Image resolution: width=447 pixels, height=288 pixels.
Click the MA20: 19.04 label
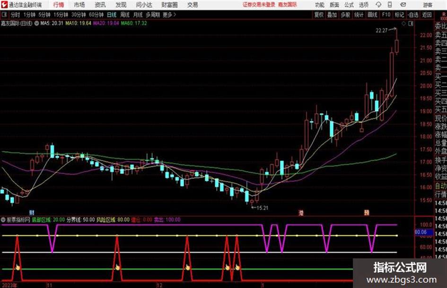106,23
